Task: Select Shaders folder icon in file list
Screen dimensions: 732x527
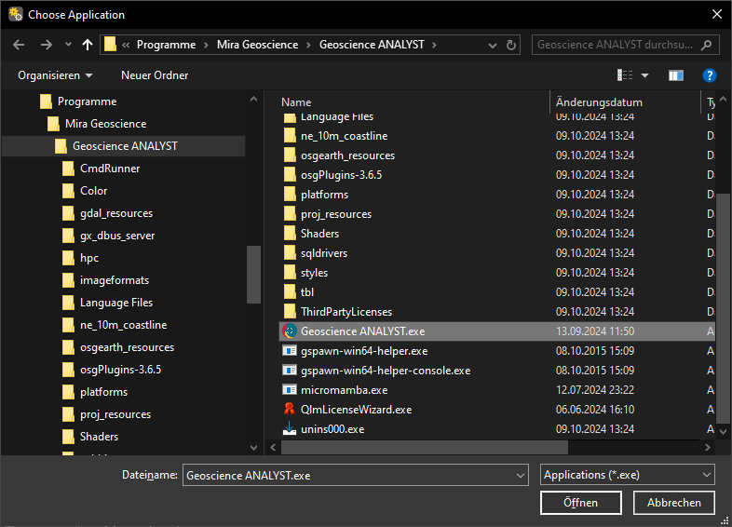Action: [x=290, y=234]
